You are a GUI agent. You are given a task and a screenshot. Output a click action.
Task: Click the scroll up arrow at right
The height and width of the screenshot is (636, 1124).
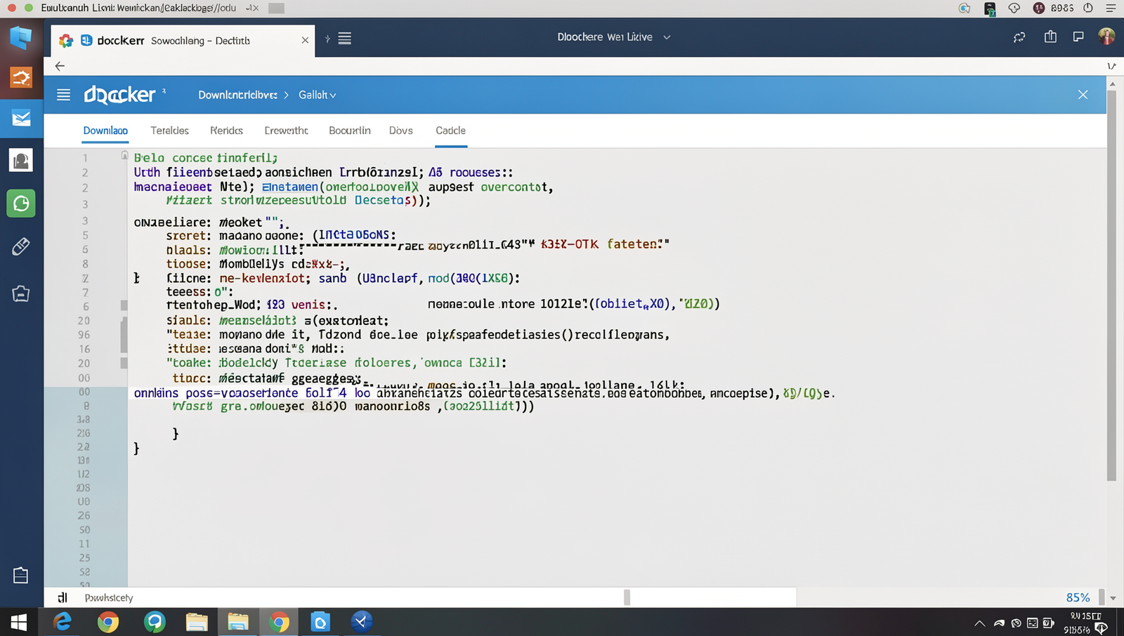click(1111, 84)
